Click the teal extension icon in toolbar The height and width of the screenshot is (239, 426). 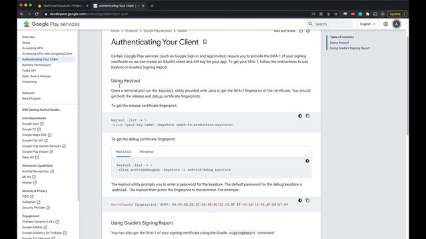(360, 14)
